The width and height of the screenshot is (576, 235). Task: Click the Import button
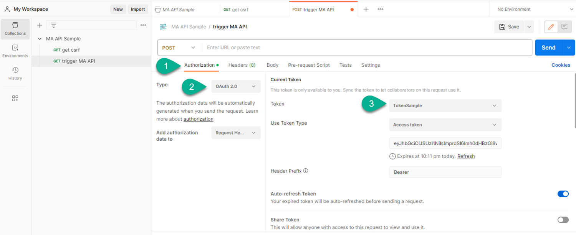click(138, 9)
